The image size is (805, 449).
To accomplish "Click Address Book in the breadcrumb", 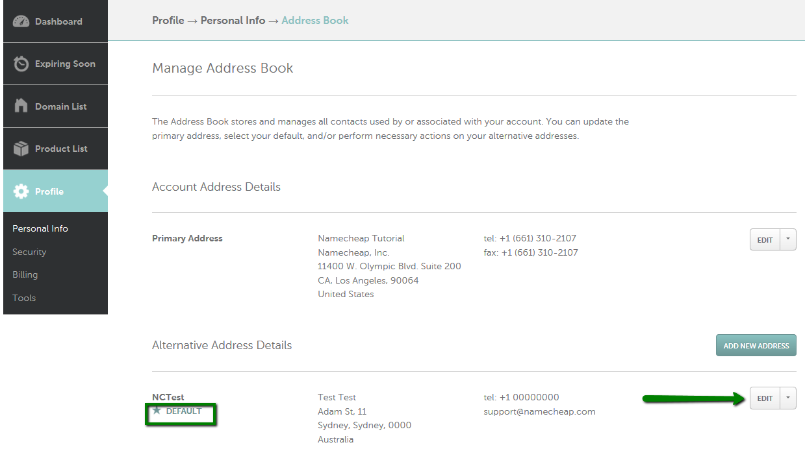I will pyautogui.click(x=315, y=21).
